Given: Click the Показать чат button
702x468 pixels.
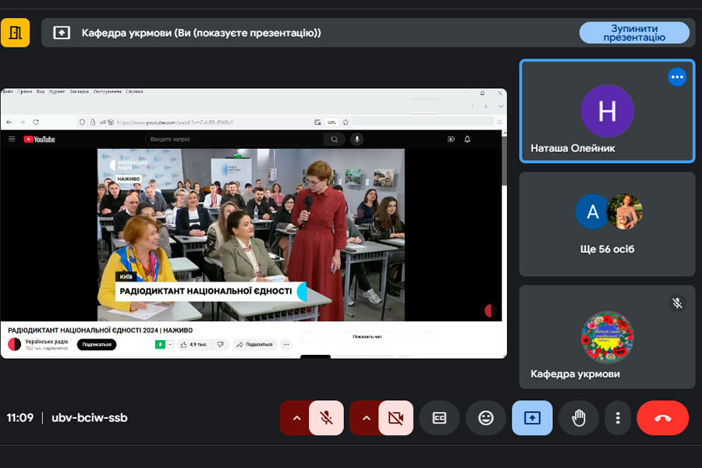Looking at the screenshot, I should [367, 337].
